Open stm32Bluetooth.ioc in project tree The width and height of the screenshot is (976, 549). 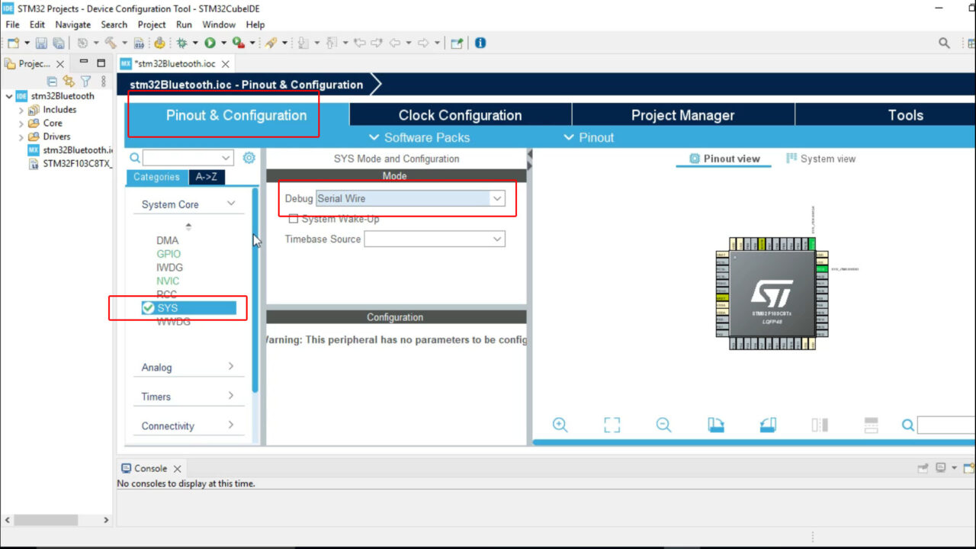pos(71,150)
